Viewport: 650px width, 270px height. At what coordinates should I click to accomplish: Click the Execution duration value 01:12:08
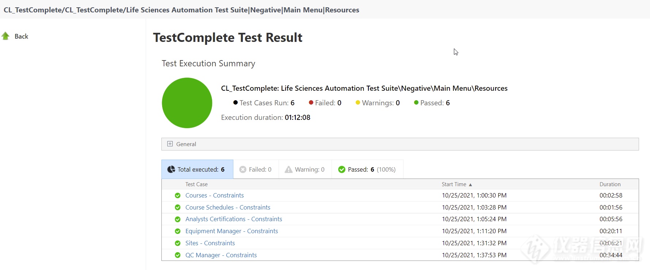(x=298, y=117)
